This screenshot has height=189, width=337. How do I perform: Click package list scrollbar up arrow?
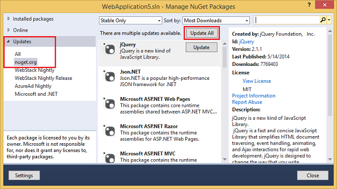[225, 44]
